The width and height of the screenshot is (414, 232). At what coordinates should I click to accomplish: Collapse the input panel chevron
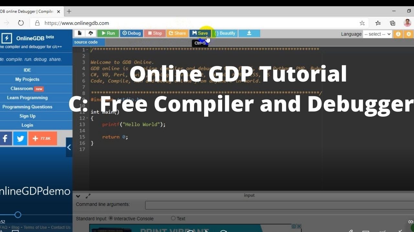(x=78, y=196)
